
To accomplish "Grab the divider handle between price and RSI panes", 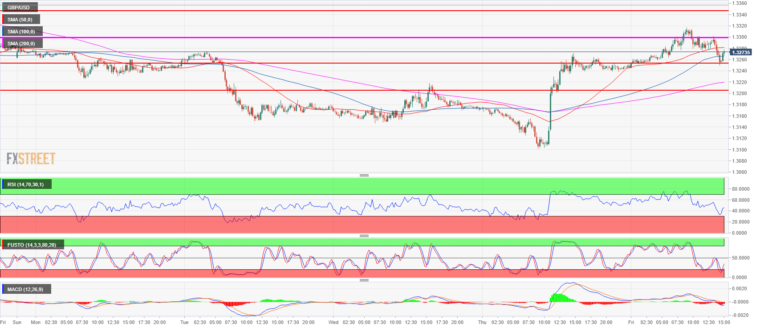I will click(x=364, y=175).
